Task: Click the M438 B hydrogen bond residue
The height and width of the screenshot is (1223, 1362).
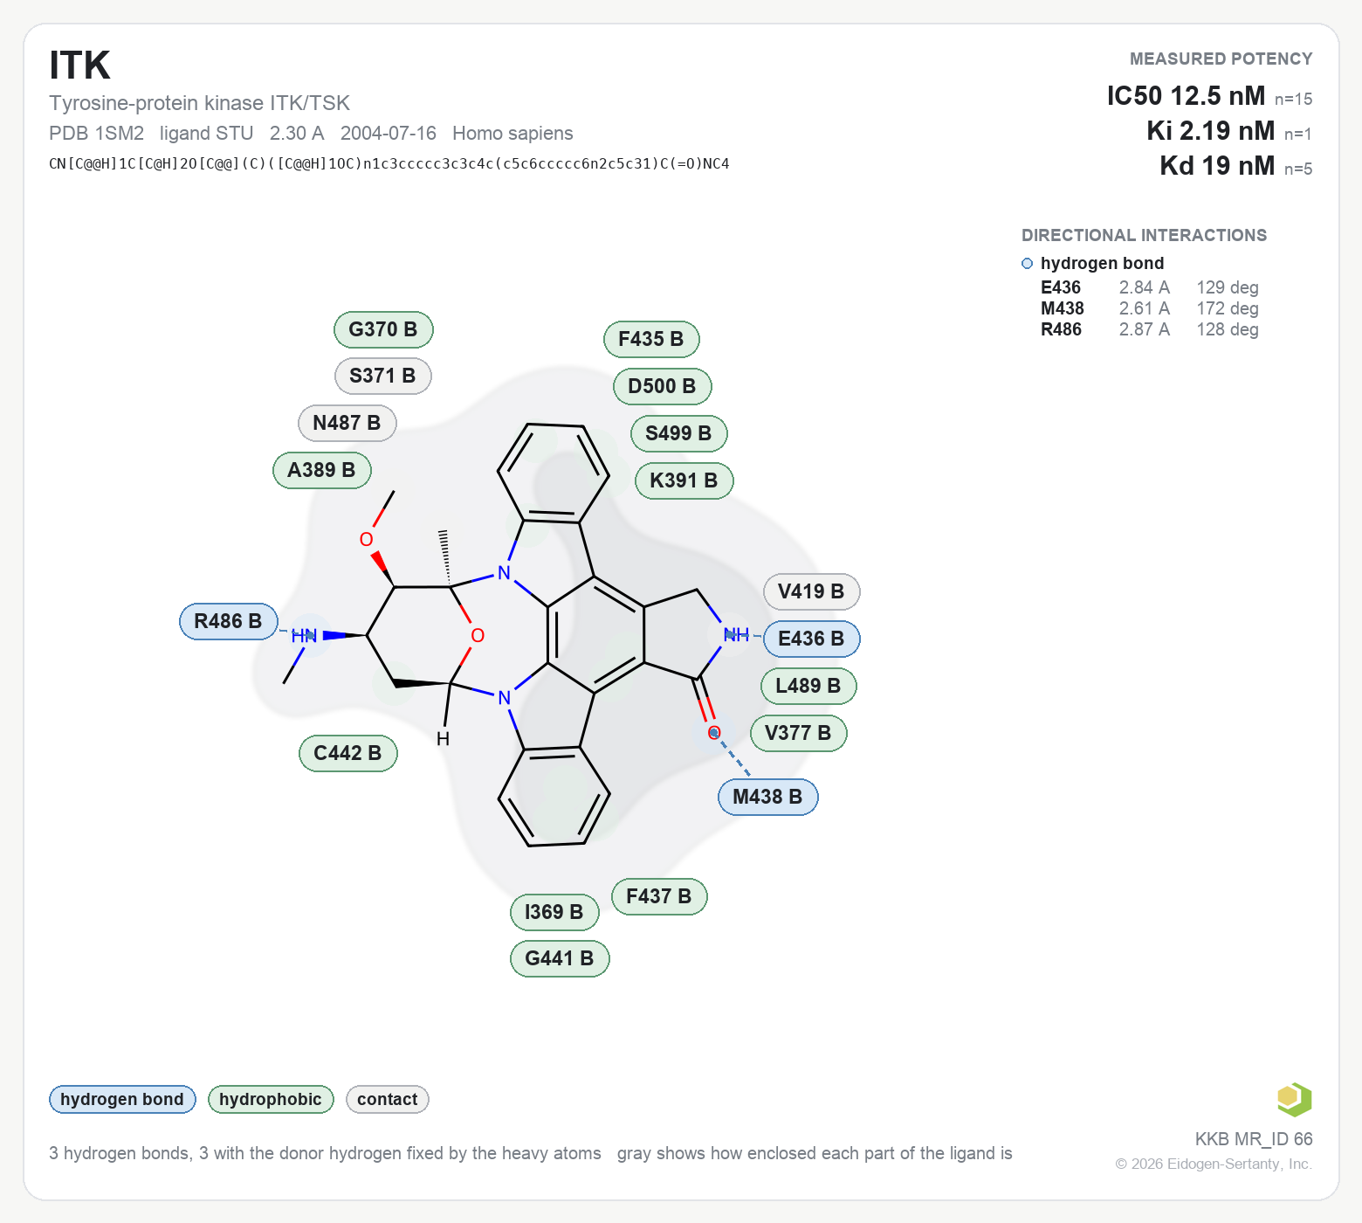Action: click(x=767, y=797)
